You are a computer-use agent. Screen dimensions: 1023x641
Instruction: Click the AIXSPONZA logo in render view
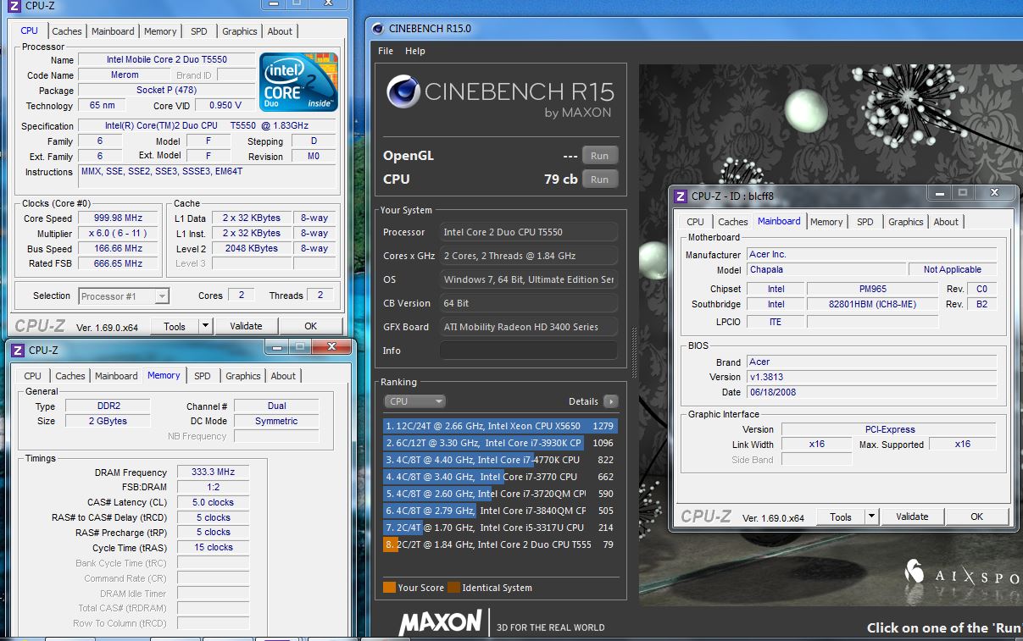coord(962,575)
